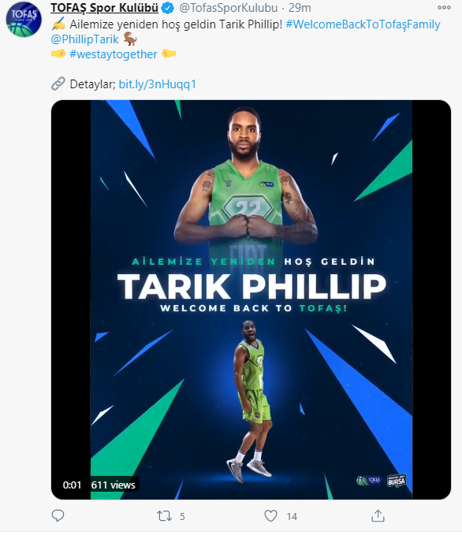Open the @PhillipTarik mention
The height and width of the screenshot is (535, 462).
84,39
